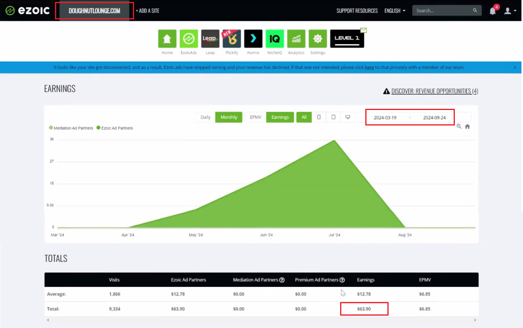Click total visits value 9,334

tap(115, 309)
